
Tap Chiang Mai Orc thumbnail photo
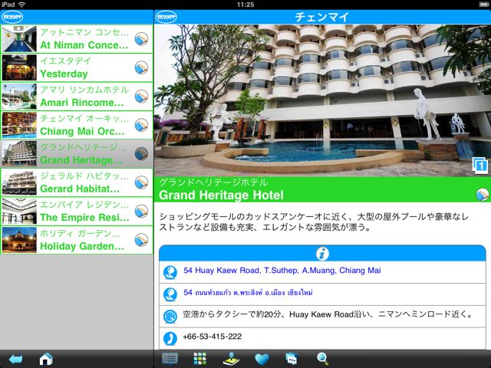pyautogui.click(x=19, y=125)
